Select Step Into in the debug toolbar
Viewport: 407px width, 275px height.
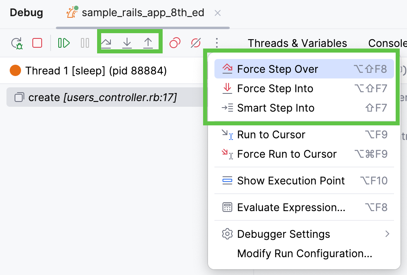(x=127, y=42)
